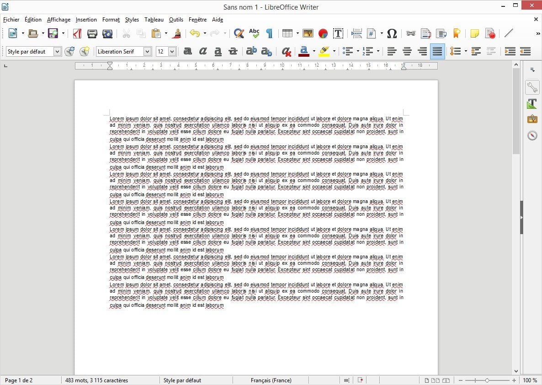
Task: Click the 'Français (France)' language in status bar
Action: coord(271,380)
